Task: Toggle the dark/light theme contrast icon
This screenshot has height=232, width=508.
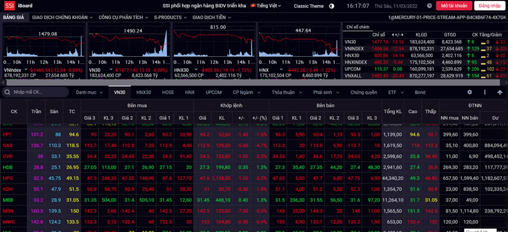Action: click(332, 6)
